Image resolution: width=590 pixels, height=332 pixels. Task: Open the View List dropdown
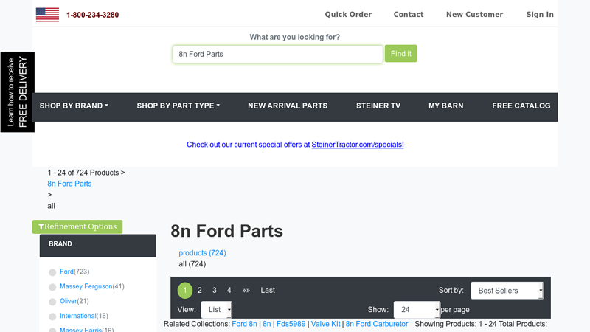click(x=216, y=309)
